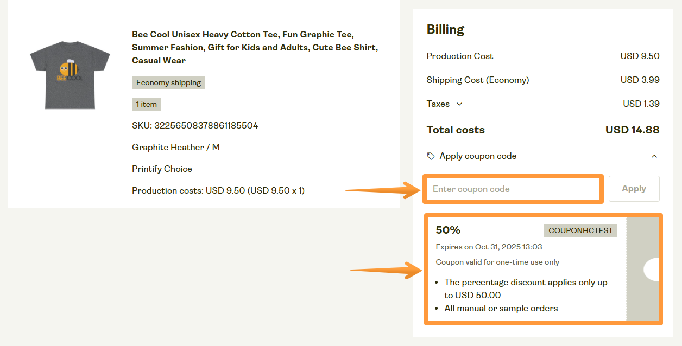The width and height of the screenshot is (682, 346).
Task: Click the Total costs amount
Action: point(632,130)
